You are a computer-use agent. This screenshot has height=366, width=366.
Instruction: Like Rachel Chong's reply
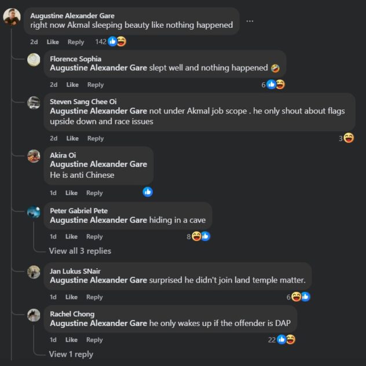point(71,340)
